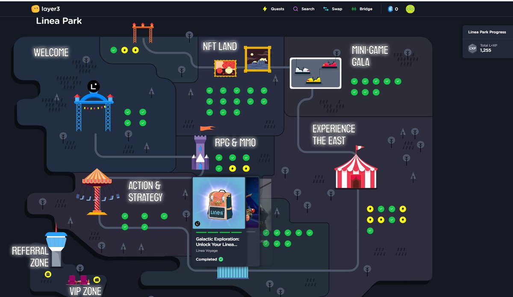Open the Mini-Game Gala bumper cars attraction
The height and width of the screenshot is (297, 513).
tap(315, 73)
